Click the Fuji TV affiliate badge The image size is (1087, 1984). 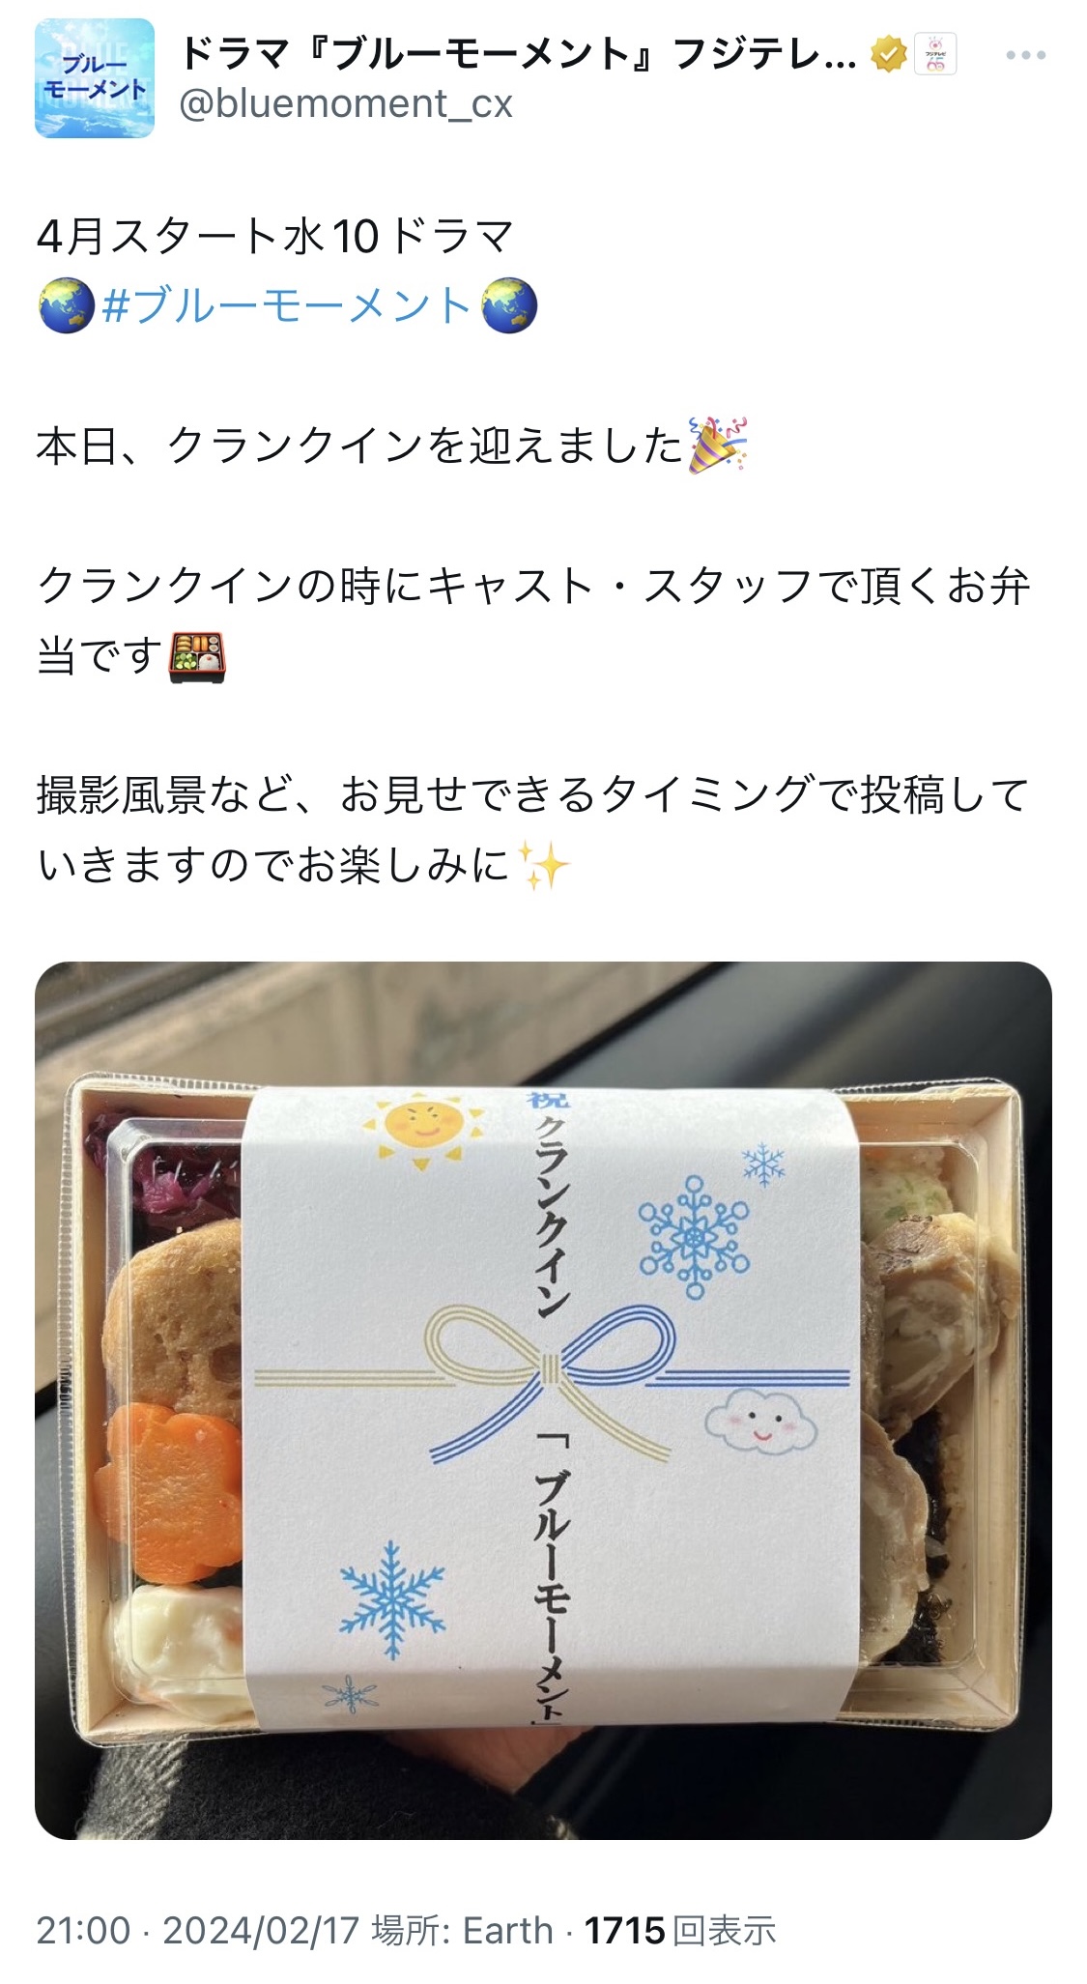click(934, 54)
